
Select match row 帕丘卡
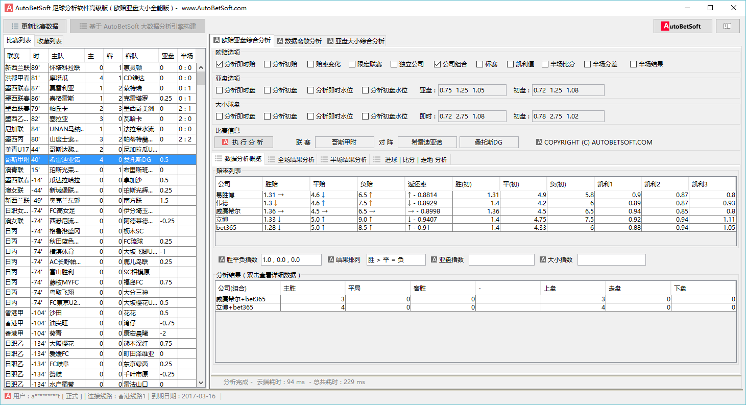pos(100,108)
